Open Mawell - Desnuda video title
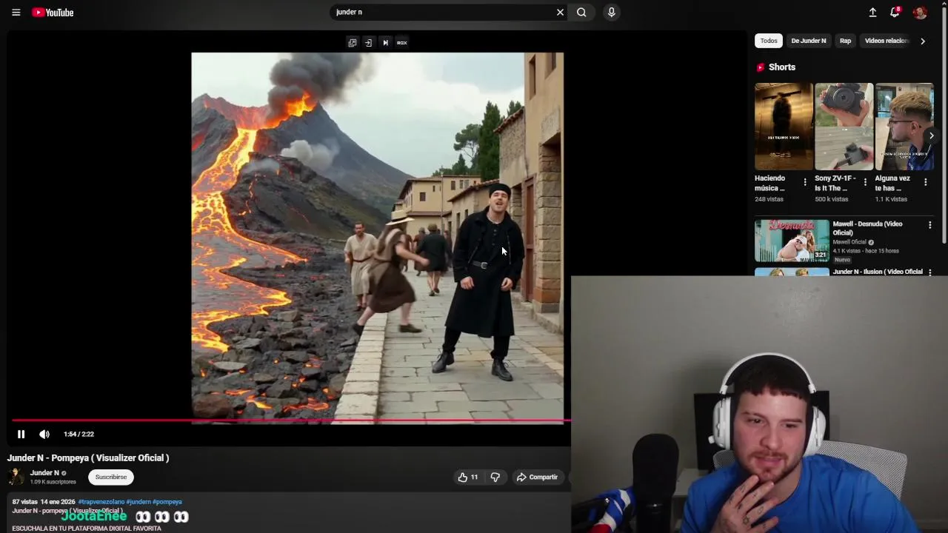This screenshot has width=948, height=533. [x=867, y=228]
